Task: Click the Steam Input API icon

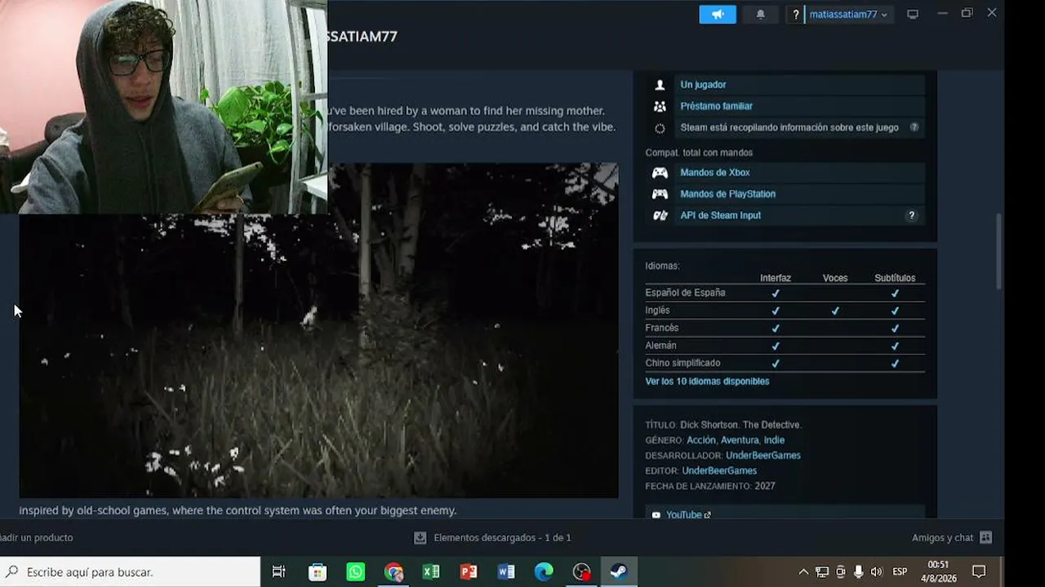Action: click(660, 215)
